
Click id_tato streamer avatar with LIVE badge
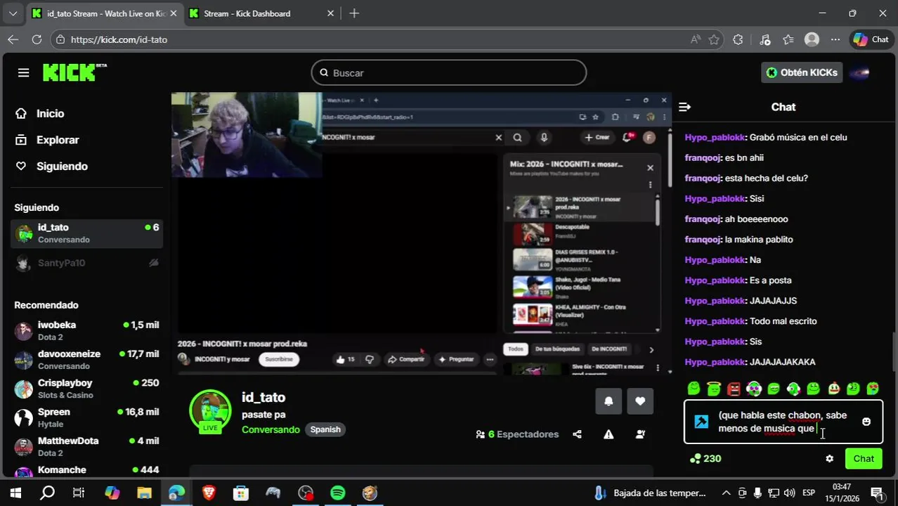tap(210, 410)
